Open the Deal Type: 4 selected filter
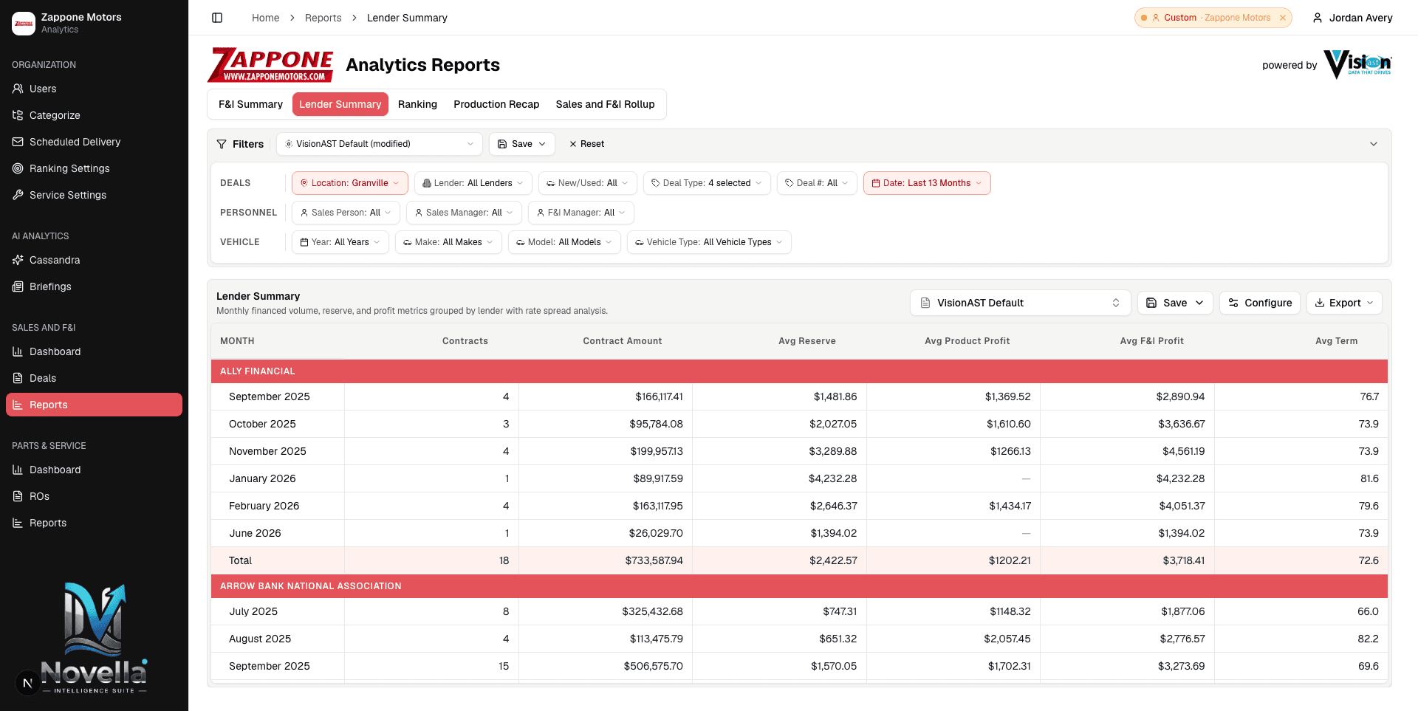1418x711 pixels. tap(707, 183)
